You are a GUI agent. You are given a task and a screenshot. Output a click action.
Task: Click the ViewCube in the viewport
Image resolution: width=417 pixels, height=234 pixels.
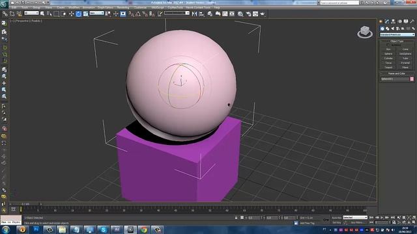(x=365, y=32)
